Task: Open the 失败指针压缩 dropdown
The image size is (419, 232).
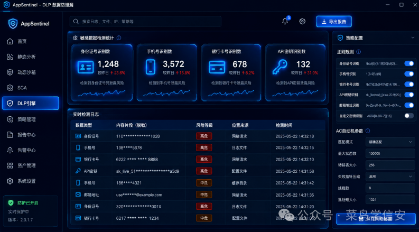Action: (390, 177)
